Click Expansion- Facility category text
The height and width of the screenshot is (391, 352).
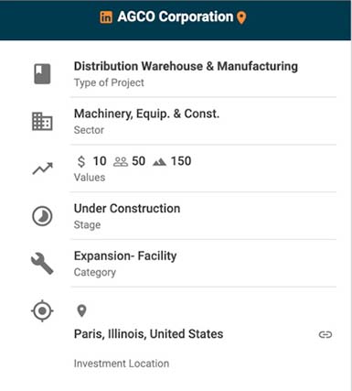point(125,256)
